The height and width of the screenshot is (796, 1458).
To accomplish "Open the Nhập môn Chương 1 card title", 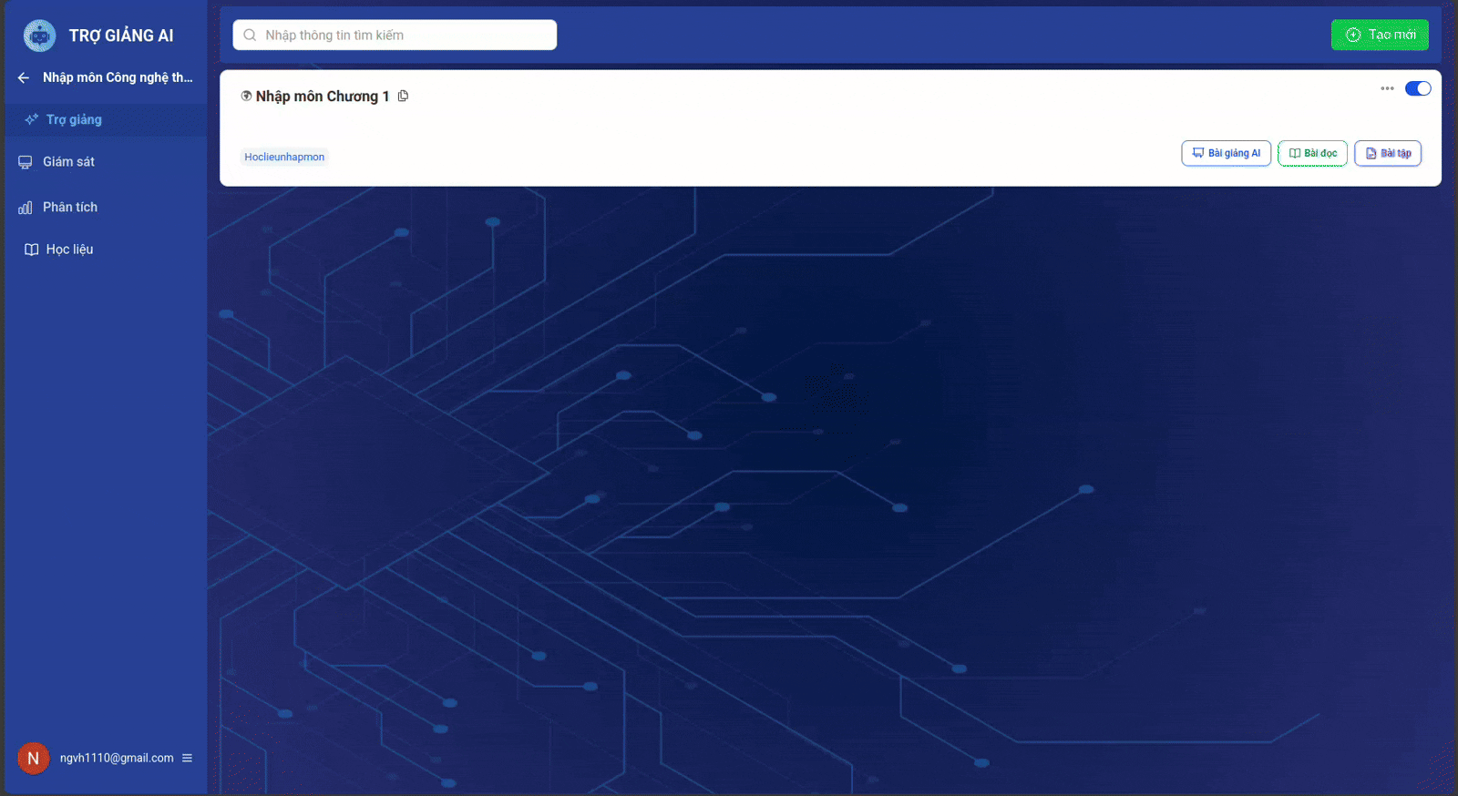I will click(322, 97).
